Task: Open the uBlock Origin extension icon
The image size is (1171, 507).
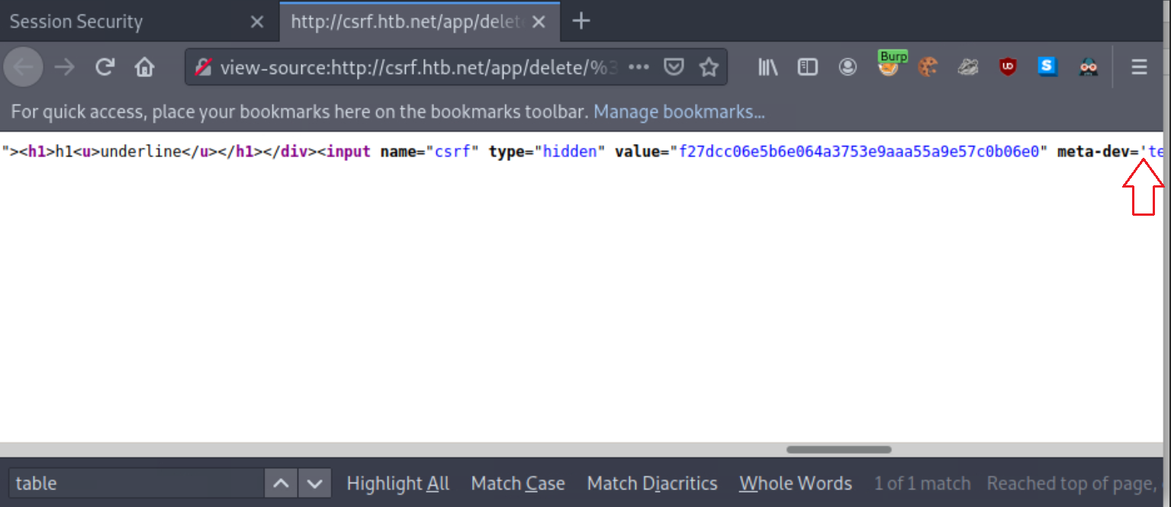Action: click(1008, 68)
